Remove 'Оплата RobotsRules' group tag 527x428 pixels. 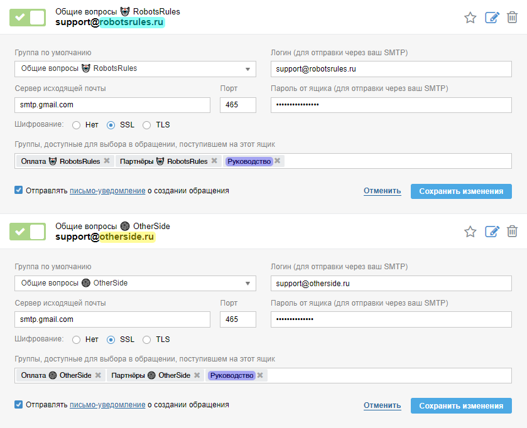click(107, 161)
